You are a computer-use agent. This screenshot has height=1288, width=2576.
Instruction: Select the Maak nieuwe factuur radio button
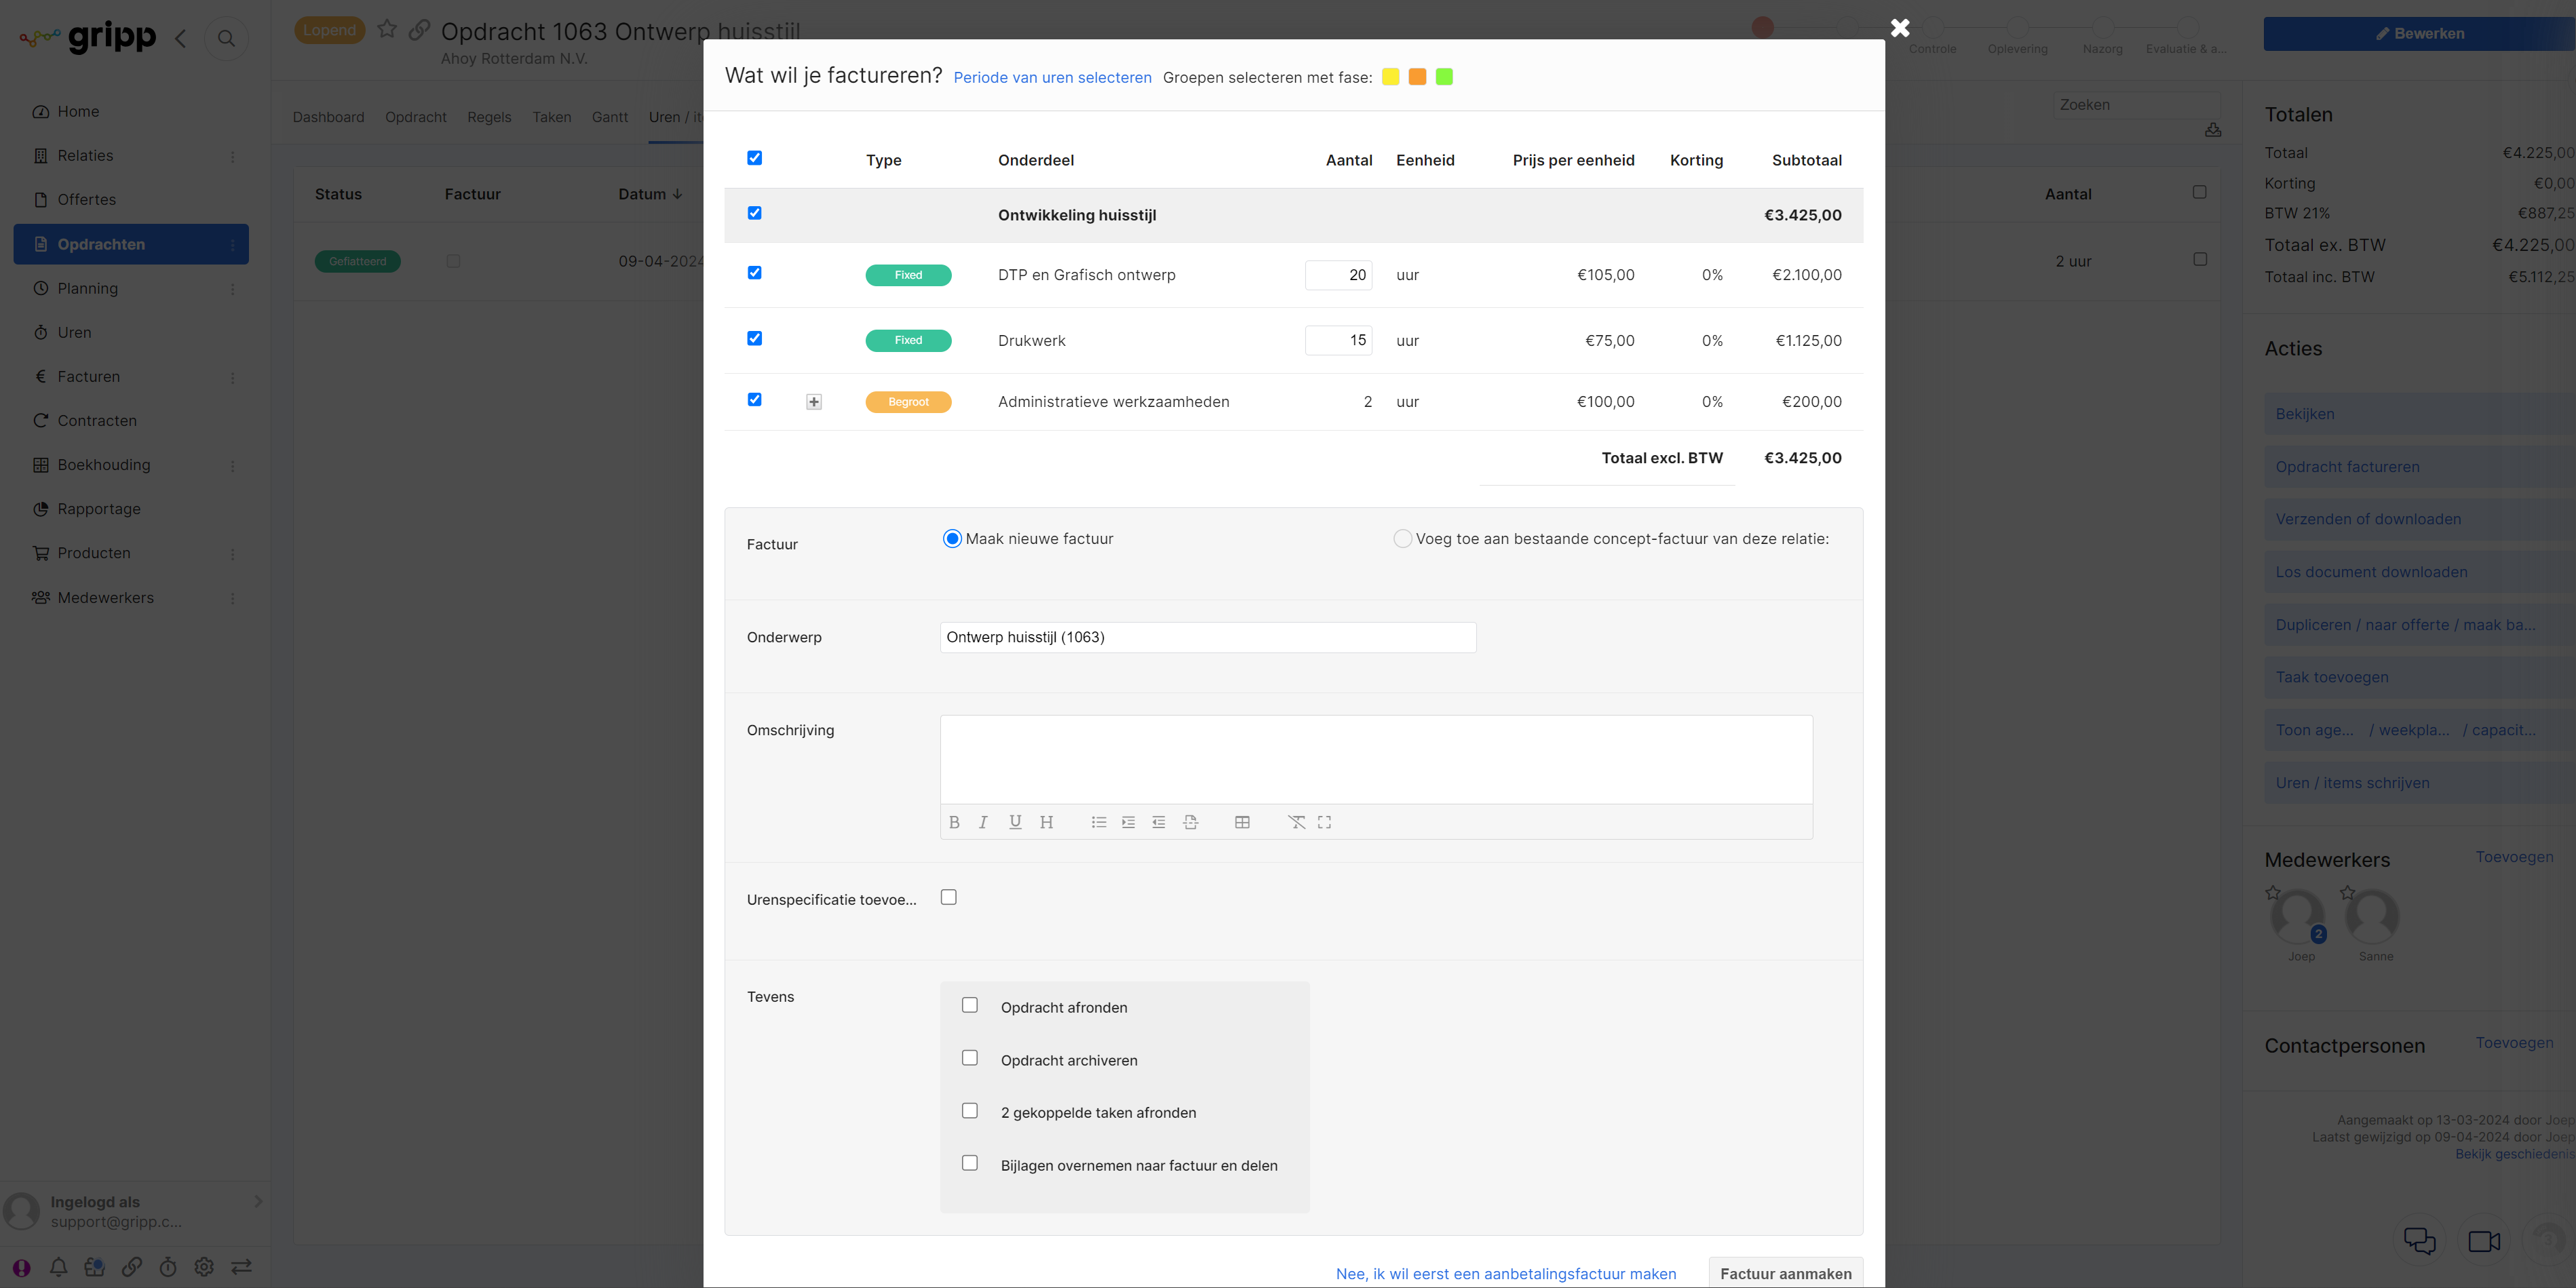(x=952, y=539)
